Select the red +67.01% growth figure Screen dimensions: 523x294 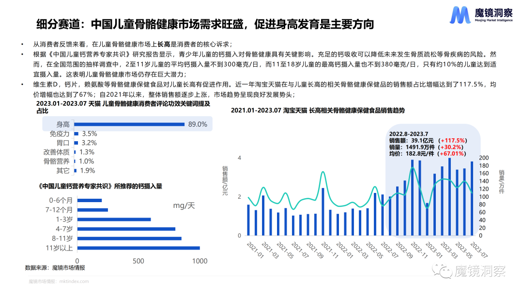coord(452,153)
